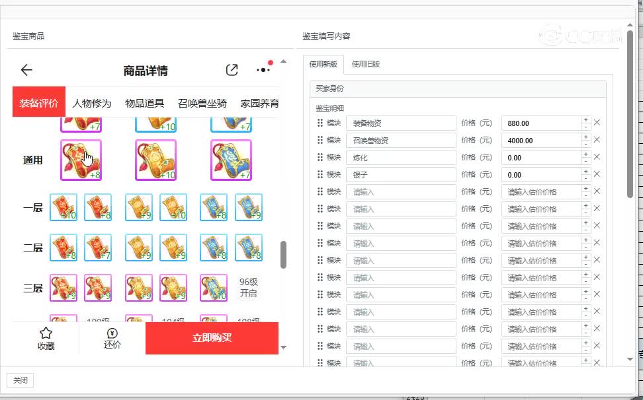Click the drag handle for 装备物资 row
The height and width of the screenshot is (400, 643).
(320, 123)
